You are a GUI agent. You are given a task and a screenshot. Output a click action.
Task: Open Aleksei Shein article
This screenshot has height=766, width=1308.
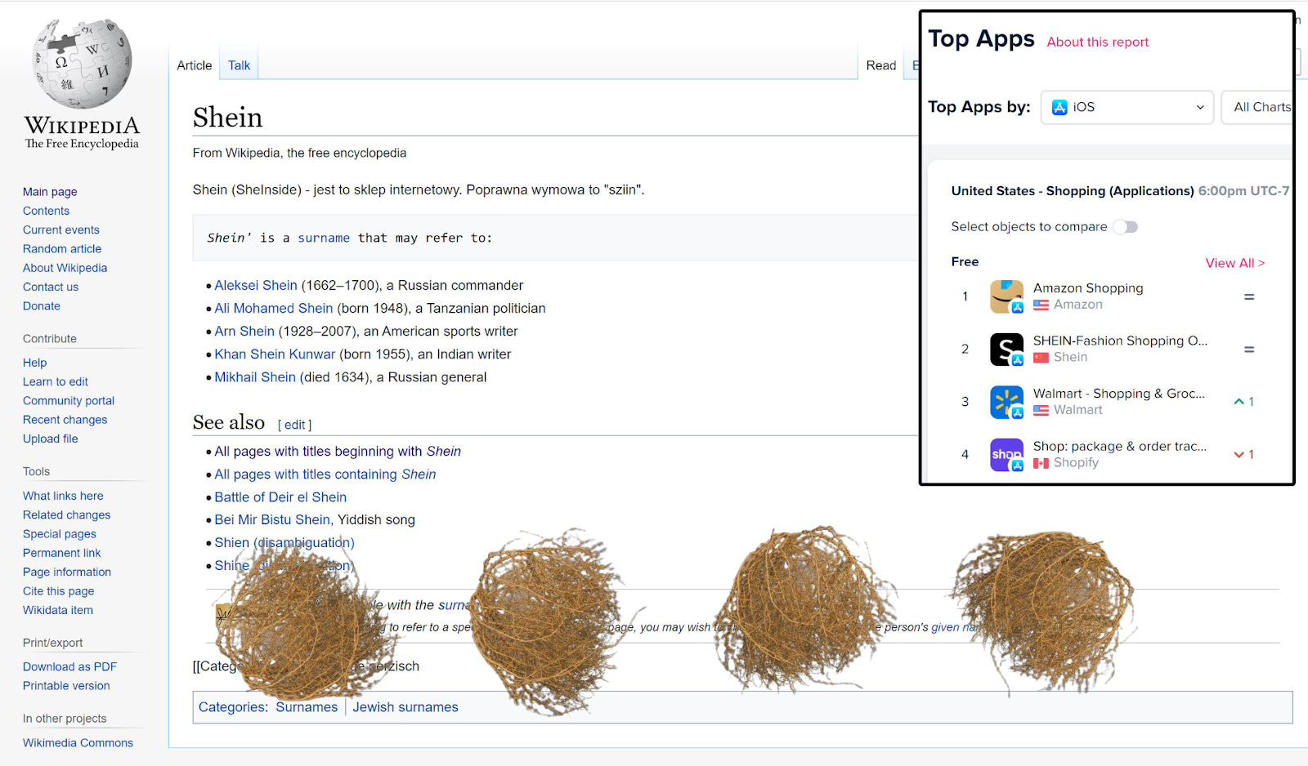coord(256,285)
